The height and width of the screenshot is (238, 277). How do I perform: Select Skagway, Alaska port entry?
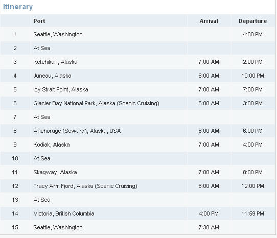(55, 172)
